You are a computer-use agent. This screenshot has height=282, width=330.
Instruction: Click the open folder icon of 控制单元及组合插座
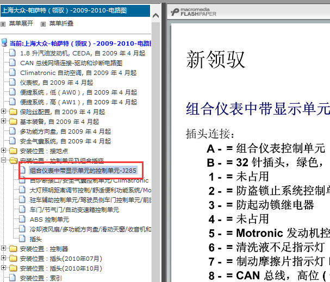14,160
